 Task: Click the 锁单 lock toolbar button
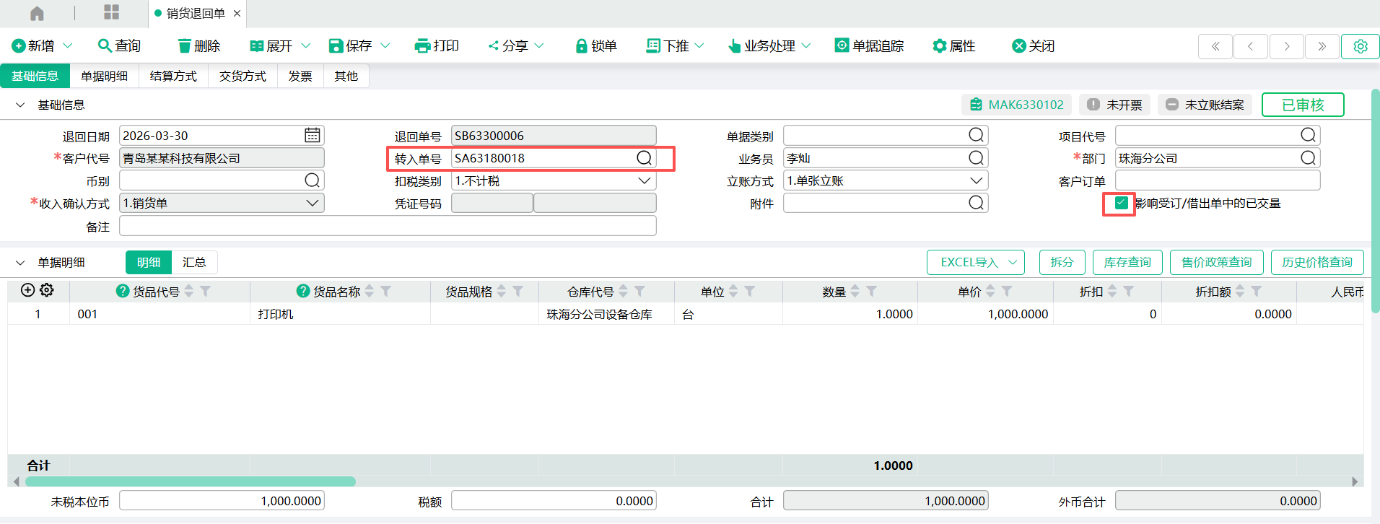pyautogui.click(x=595, y=46)
